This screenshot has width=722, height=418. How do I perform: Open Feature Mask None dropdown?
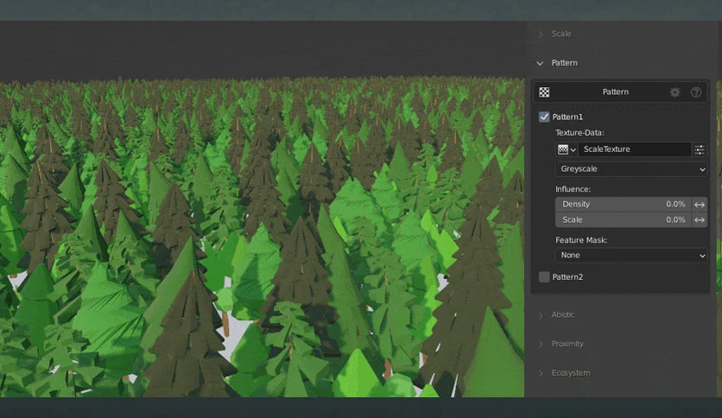tap(631, 256)
